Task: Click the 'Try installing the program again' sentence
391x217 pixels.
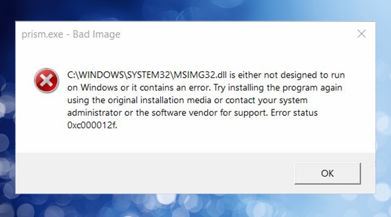Action: click(x=278, y=88)
